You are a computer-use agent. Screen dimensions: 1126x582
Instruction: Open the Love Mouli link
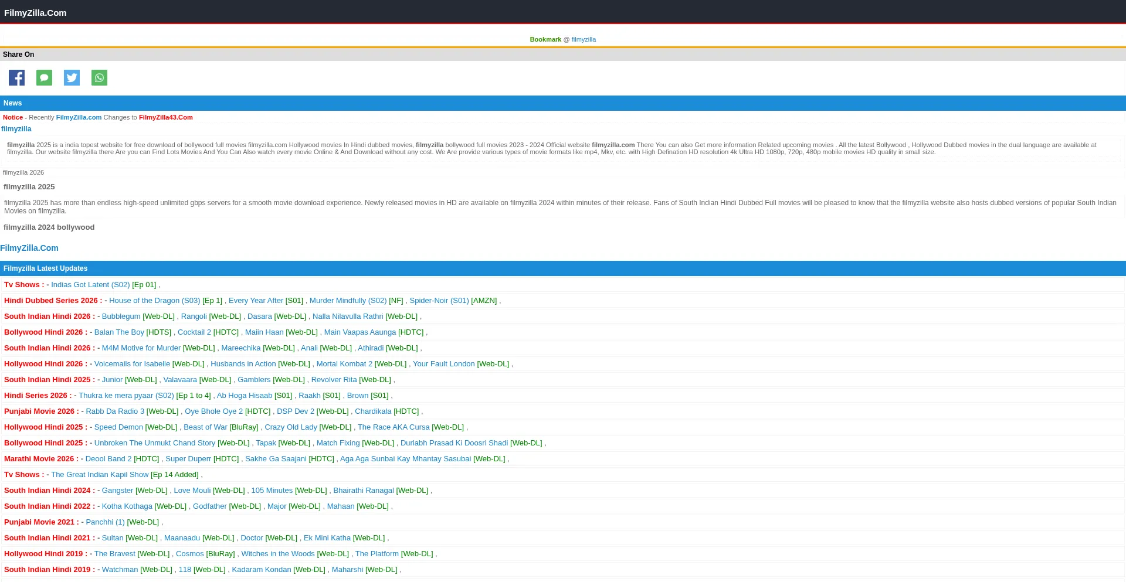coord(192,491)
